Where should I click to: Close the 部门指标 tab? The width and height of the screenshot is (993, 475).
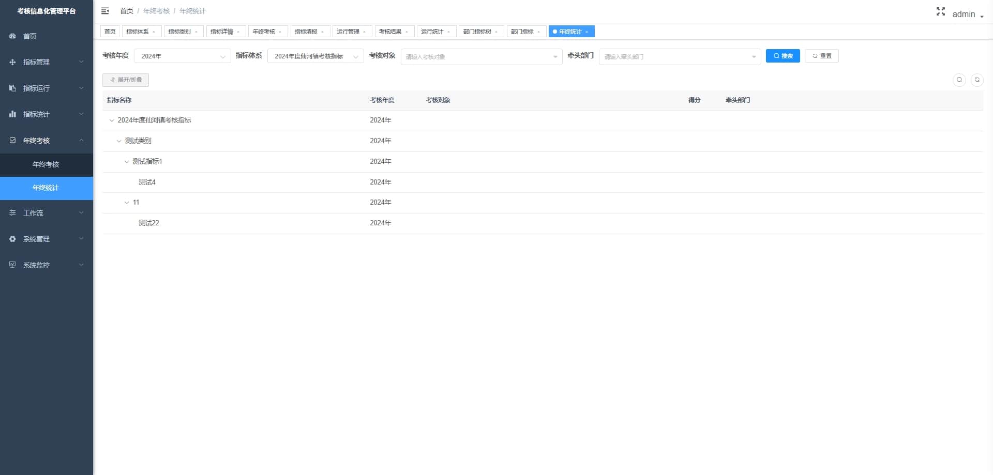point(539,32)
